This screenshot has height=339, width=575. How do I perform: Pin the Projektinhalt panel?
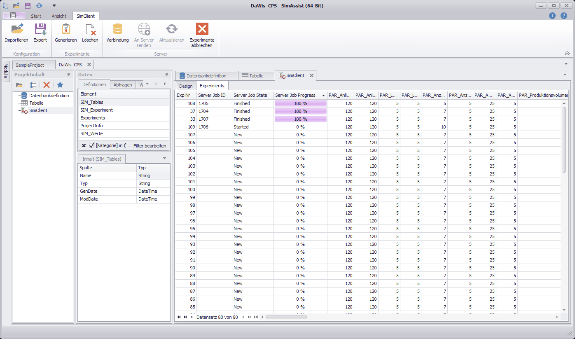(68, 75)
